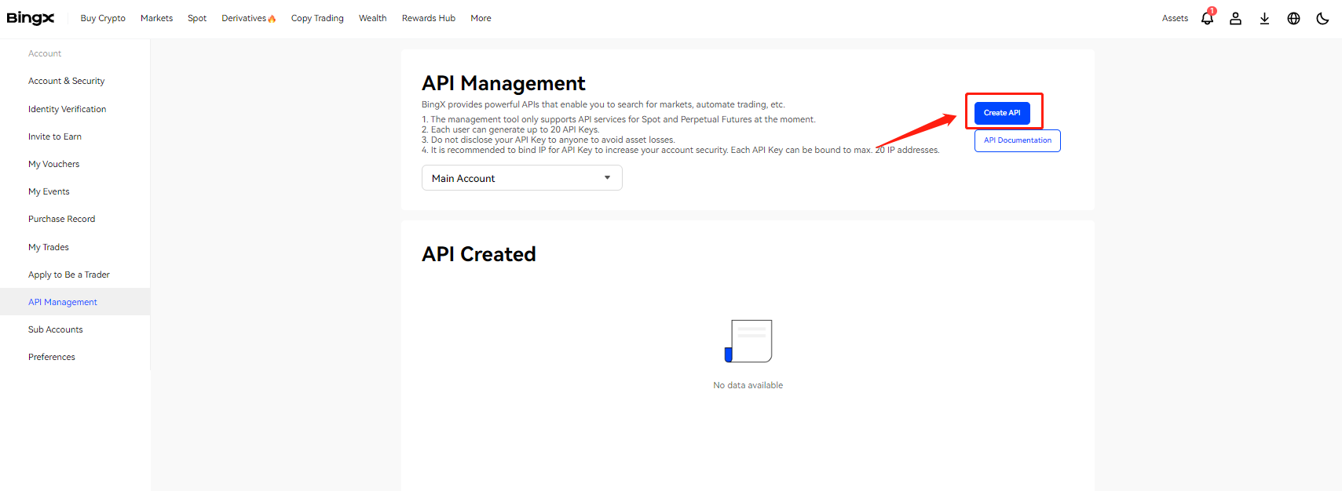This screenshot has width=1342, height=491.
Task: Open My Trades
Action: (49, 247)
